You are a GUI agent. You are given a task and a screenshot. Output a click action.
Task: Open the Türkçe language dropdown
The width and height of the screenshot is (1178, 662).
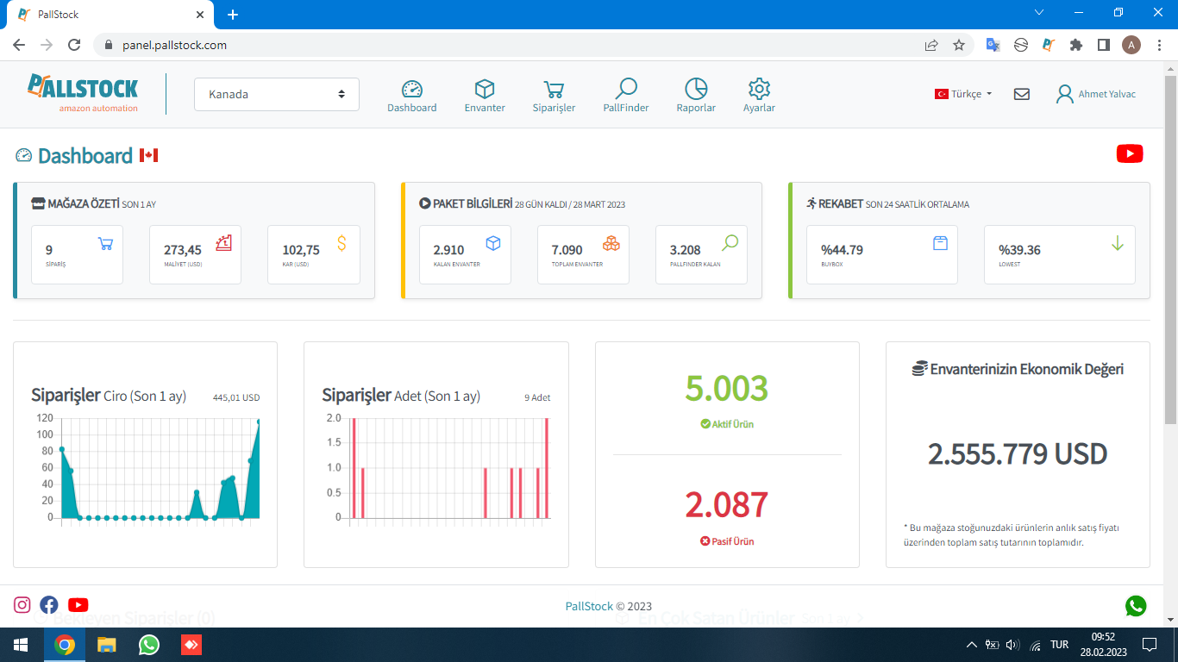click(963, 94)
